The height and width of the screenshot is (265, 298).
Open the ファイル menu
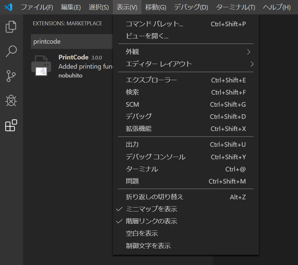pos(37,7)
